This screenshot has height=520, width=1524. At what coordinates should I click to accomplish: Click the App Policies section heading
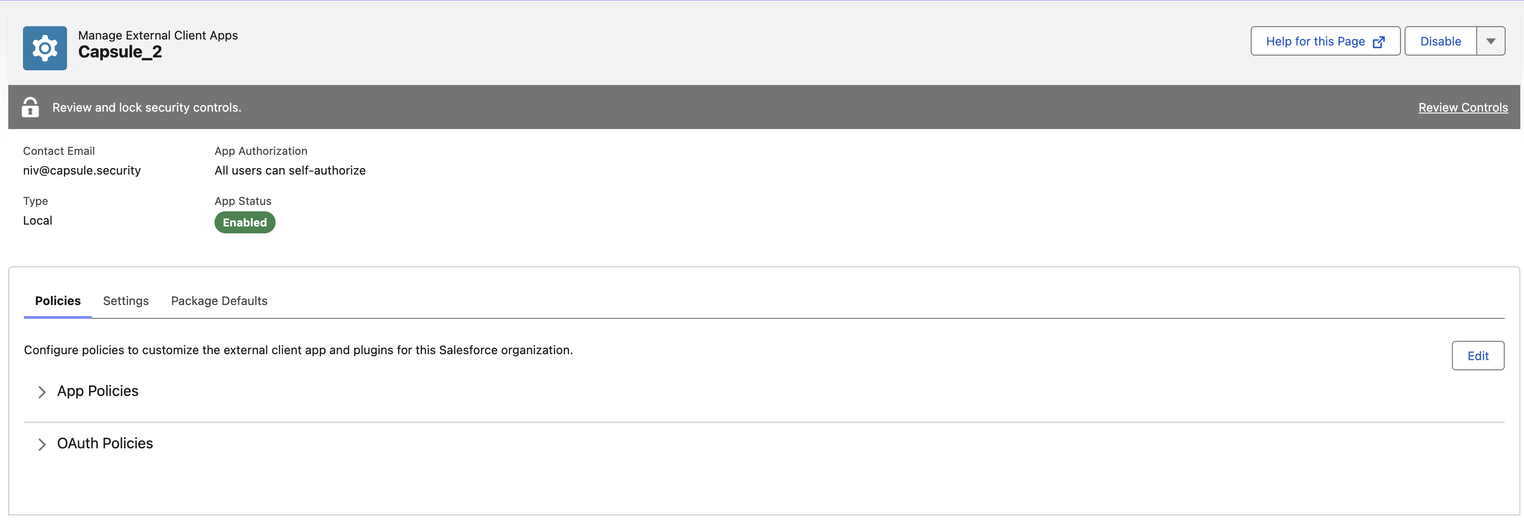(x=98, y=391)
